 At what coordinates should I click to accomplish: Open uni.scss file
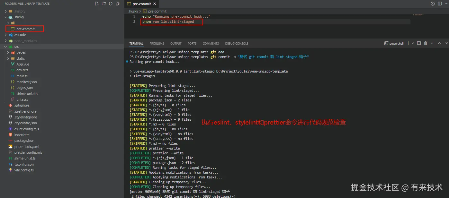tap(22, 99)
